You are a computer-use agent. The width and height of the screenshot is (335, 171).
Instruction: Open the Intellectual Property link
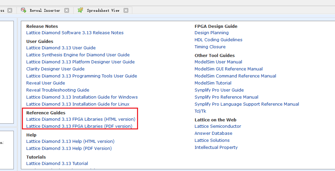(216, 147)
